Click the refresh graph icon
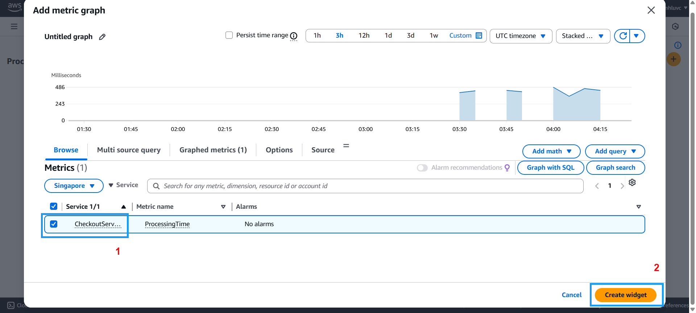The width and height of the screenshot is (696, 313). coord(623,36)
